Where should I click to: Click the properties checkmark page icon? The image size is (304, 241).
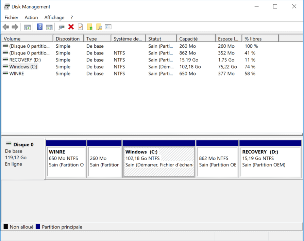click(x=80, y=27)
